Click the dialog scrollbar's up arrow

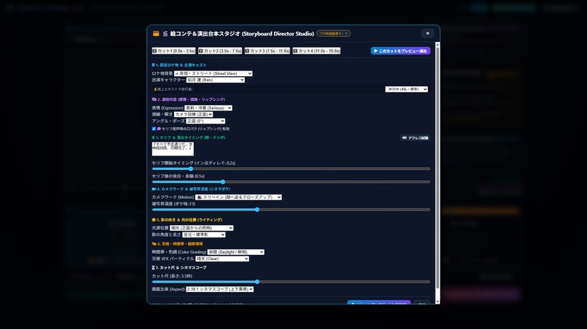pos(437,44)
